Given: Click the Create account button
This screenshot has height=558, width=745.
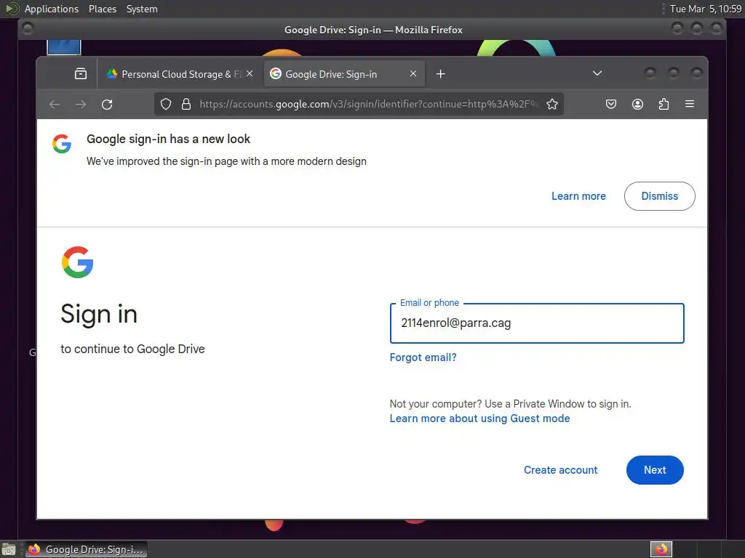Looking at the screenshot, I should [560, 470].
